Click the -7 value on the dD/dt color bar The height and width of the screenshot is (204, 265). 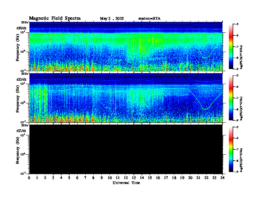237,98
